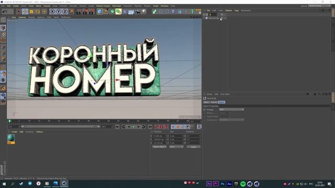Select the green material sphere thumbnail

pyautogui.click(x=11, y=138)
